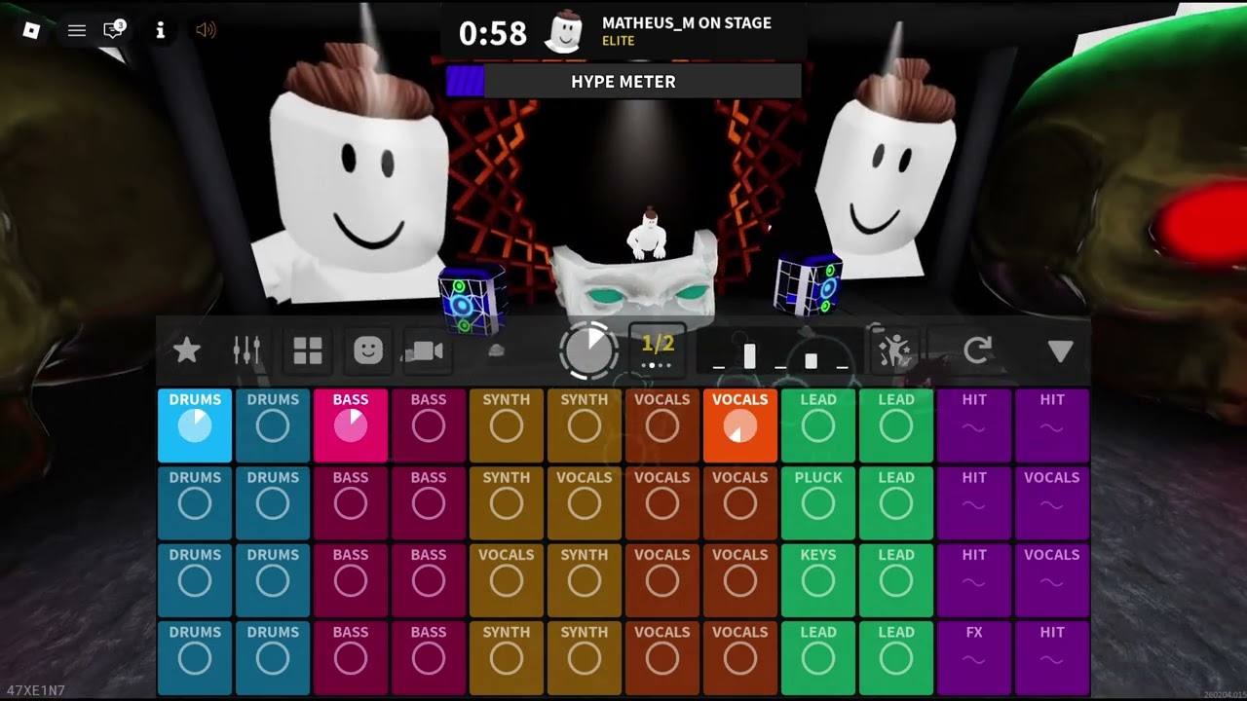Screen dimensions: 1247x701
Task: Start the bottom-left corner DRUMS pad
Action: [x=195, y=658]
